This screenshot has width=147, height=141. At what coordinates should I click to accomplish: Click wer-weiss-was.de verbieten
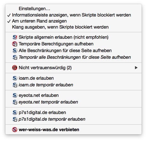click(x=73, y=130)
